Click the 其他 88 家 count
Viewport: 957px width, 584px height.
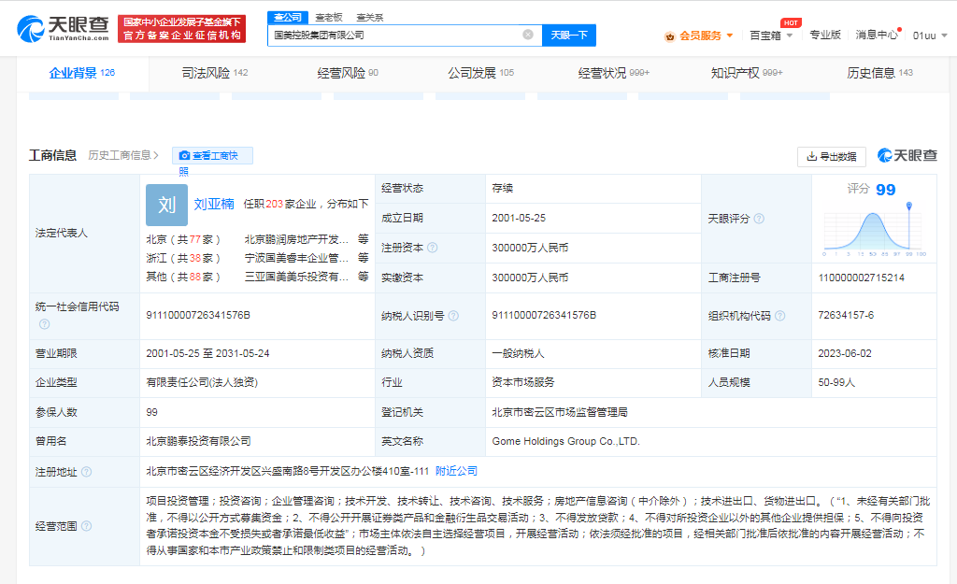tap(195, 277)
